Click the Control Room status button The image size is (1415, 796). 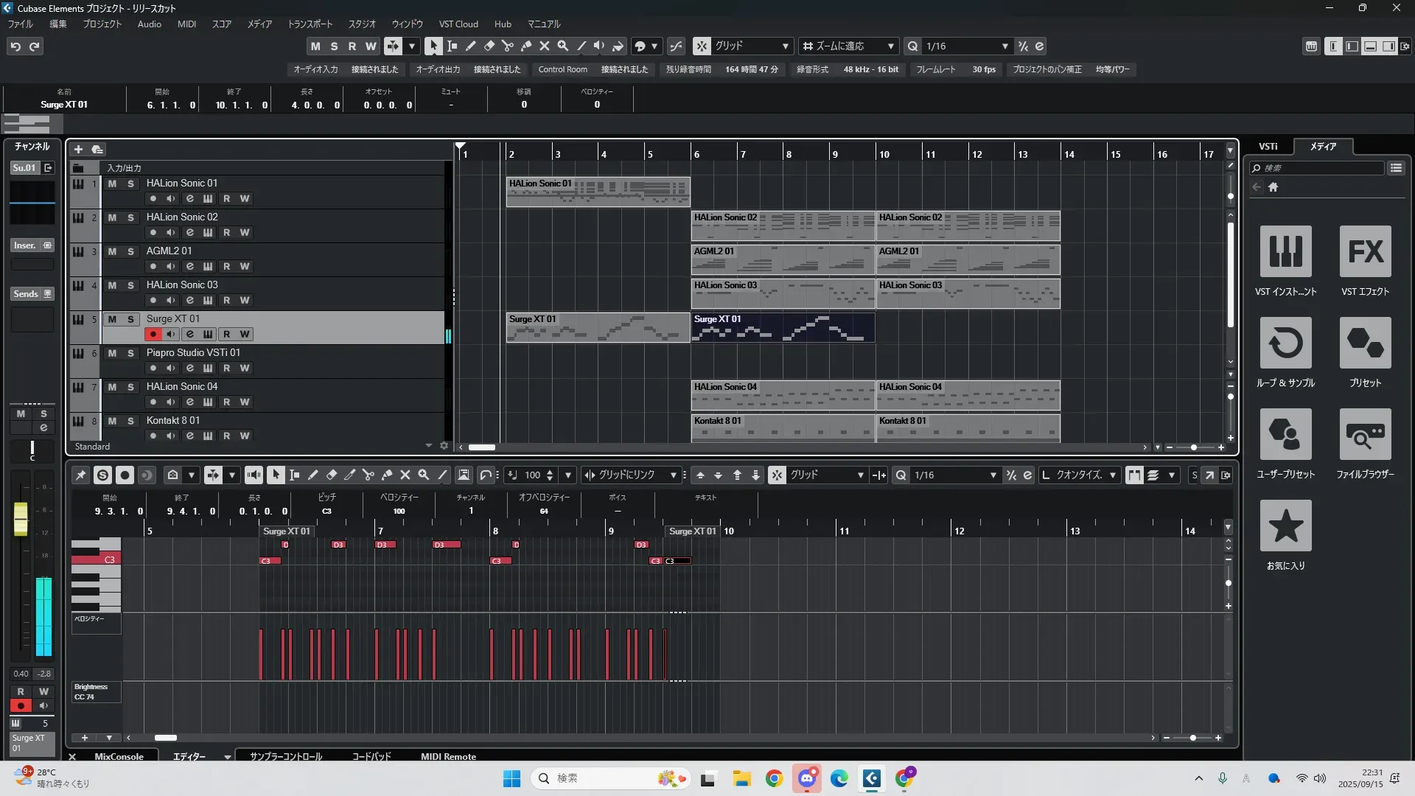(562, 69)
